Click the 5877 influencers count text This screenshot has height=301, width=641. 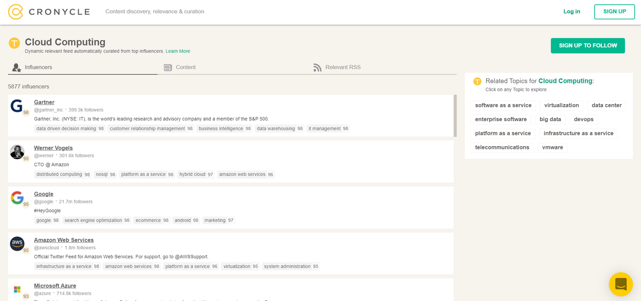click(28, 86)
